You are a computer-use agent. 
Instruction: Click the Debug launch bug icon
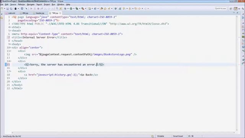[65, 8]
